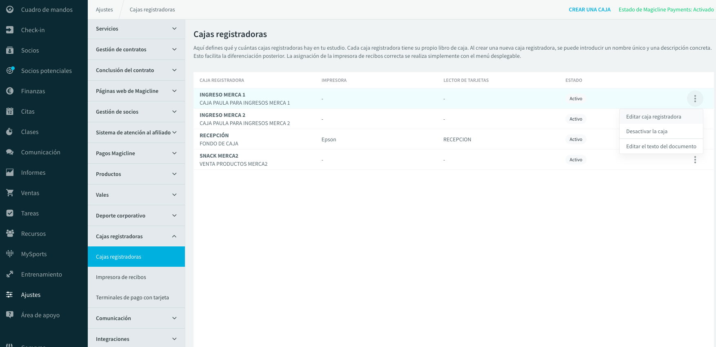Open Ventas in main sidebar
Viewport: 716px width, 347px height.
[x=44, y=193]
